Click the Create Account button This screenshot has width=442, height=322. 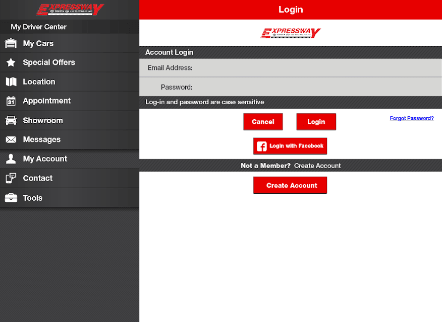pyautogui.click(x=290, y=185)
